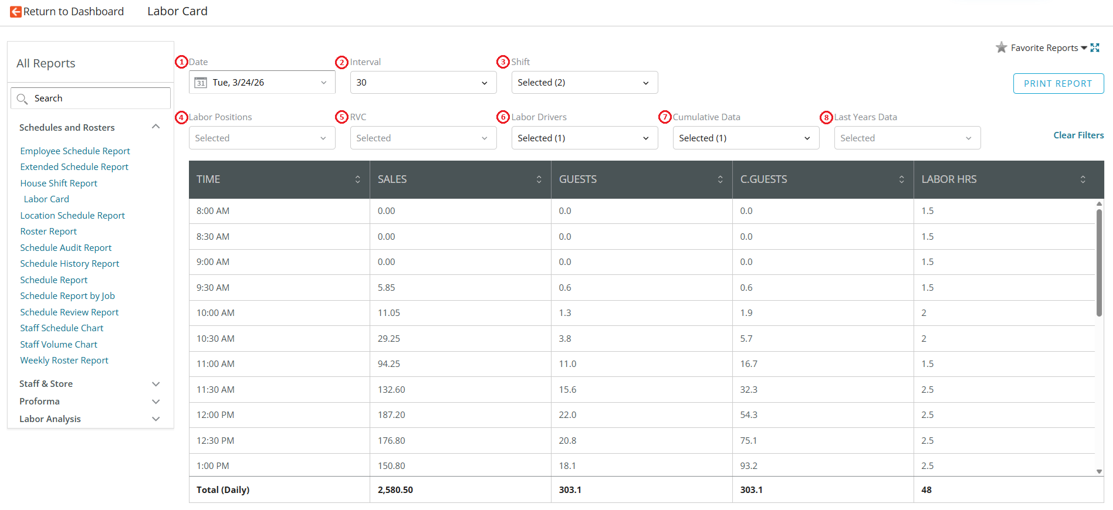Open Employee Schedule Report
The image size is (1113, 510).
[75, 151]
